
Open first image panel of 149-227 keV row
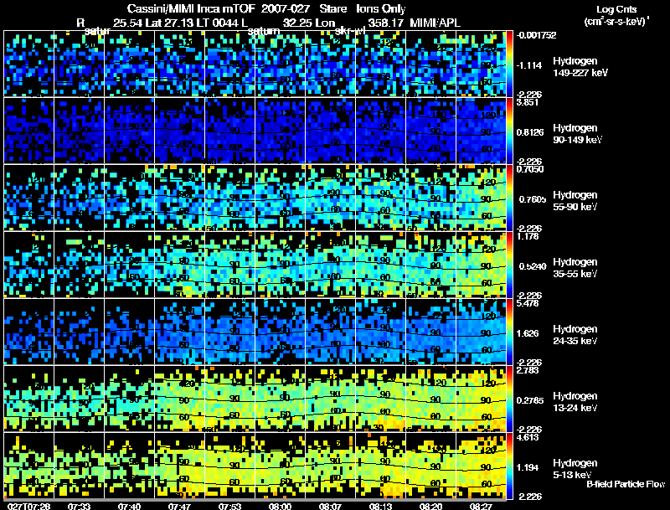coord(29,64)
